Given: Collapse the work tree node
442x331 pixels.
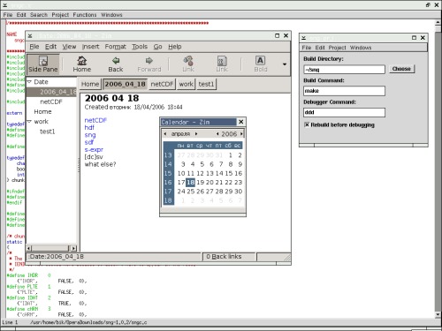Looking at the screenshot, I should click(x=29, y=121).
